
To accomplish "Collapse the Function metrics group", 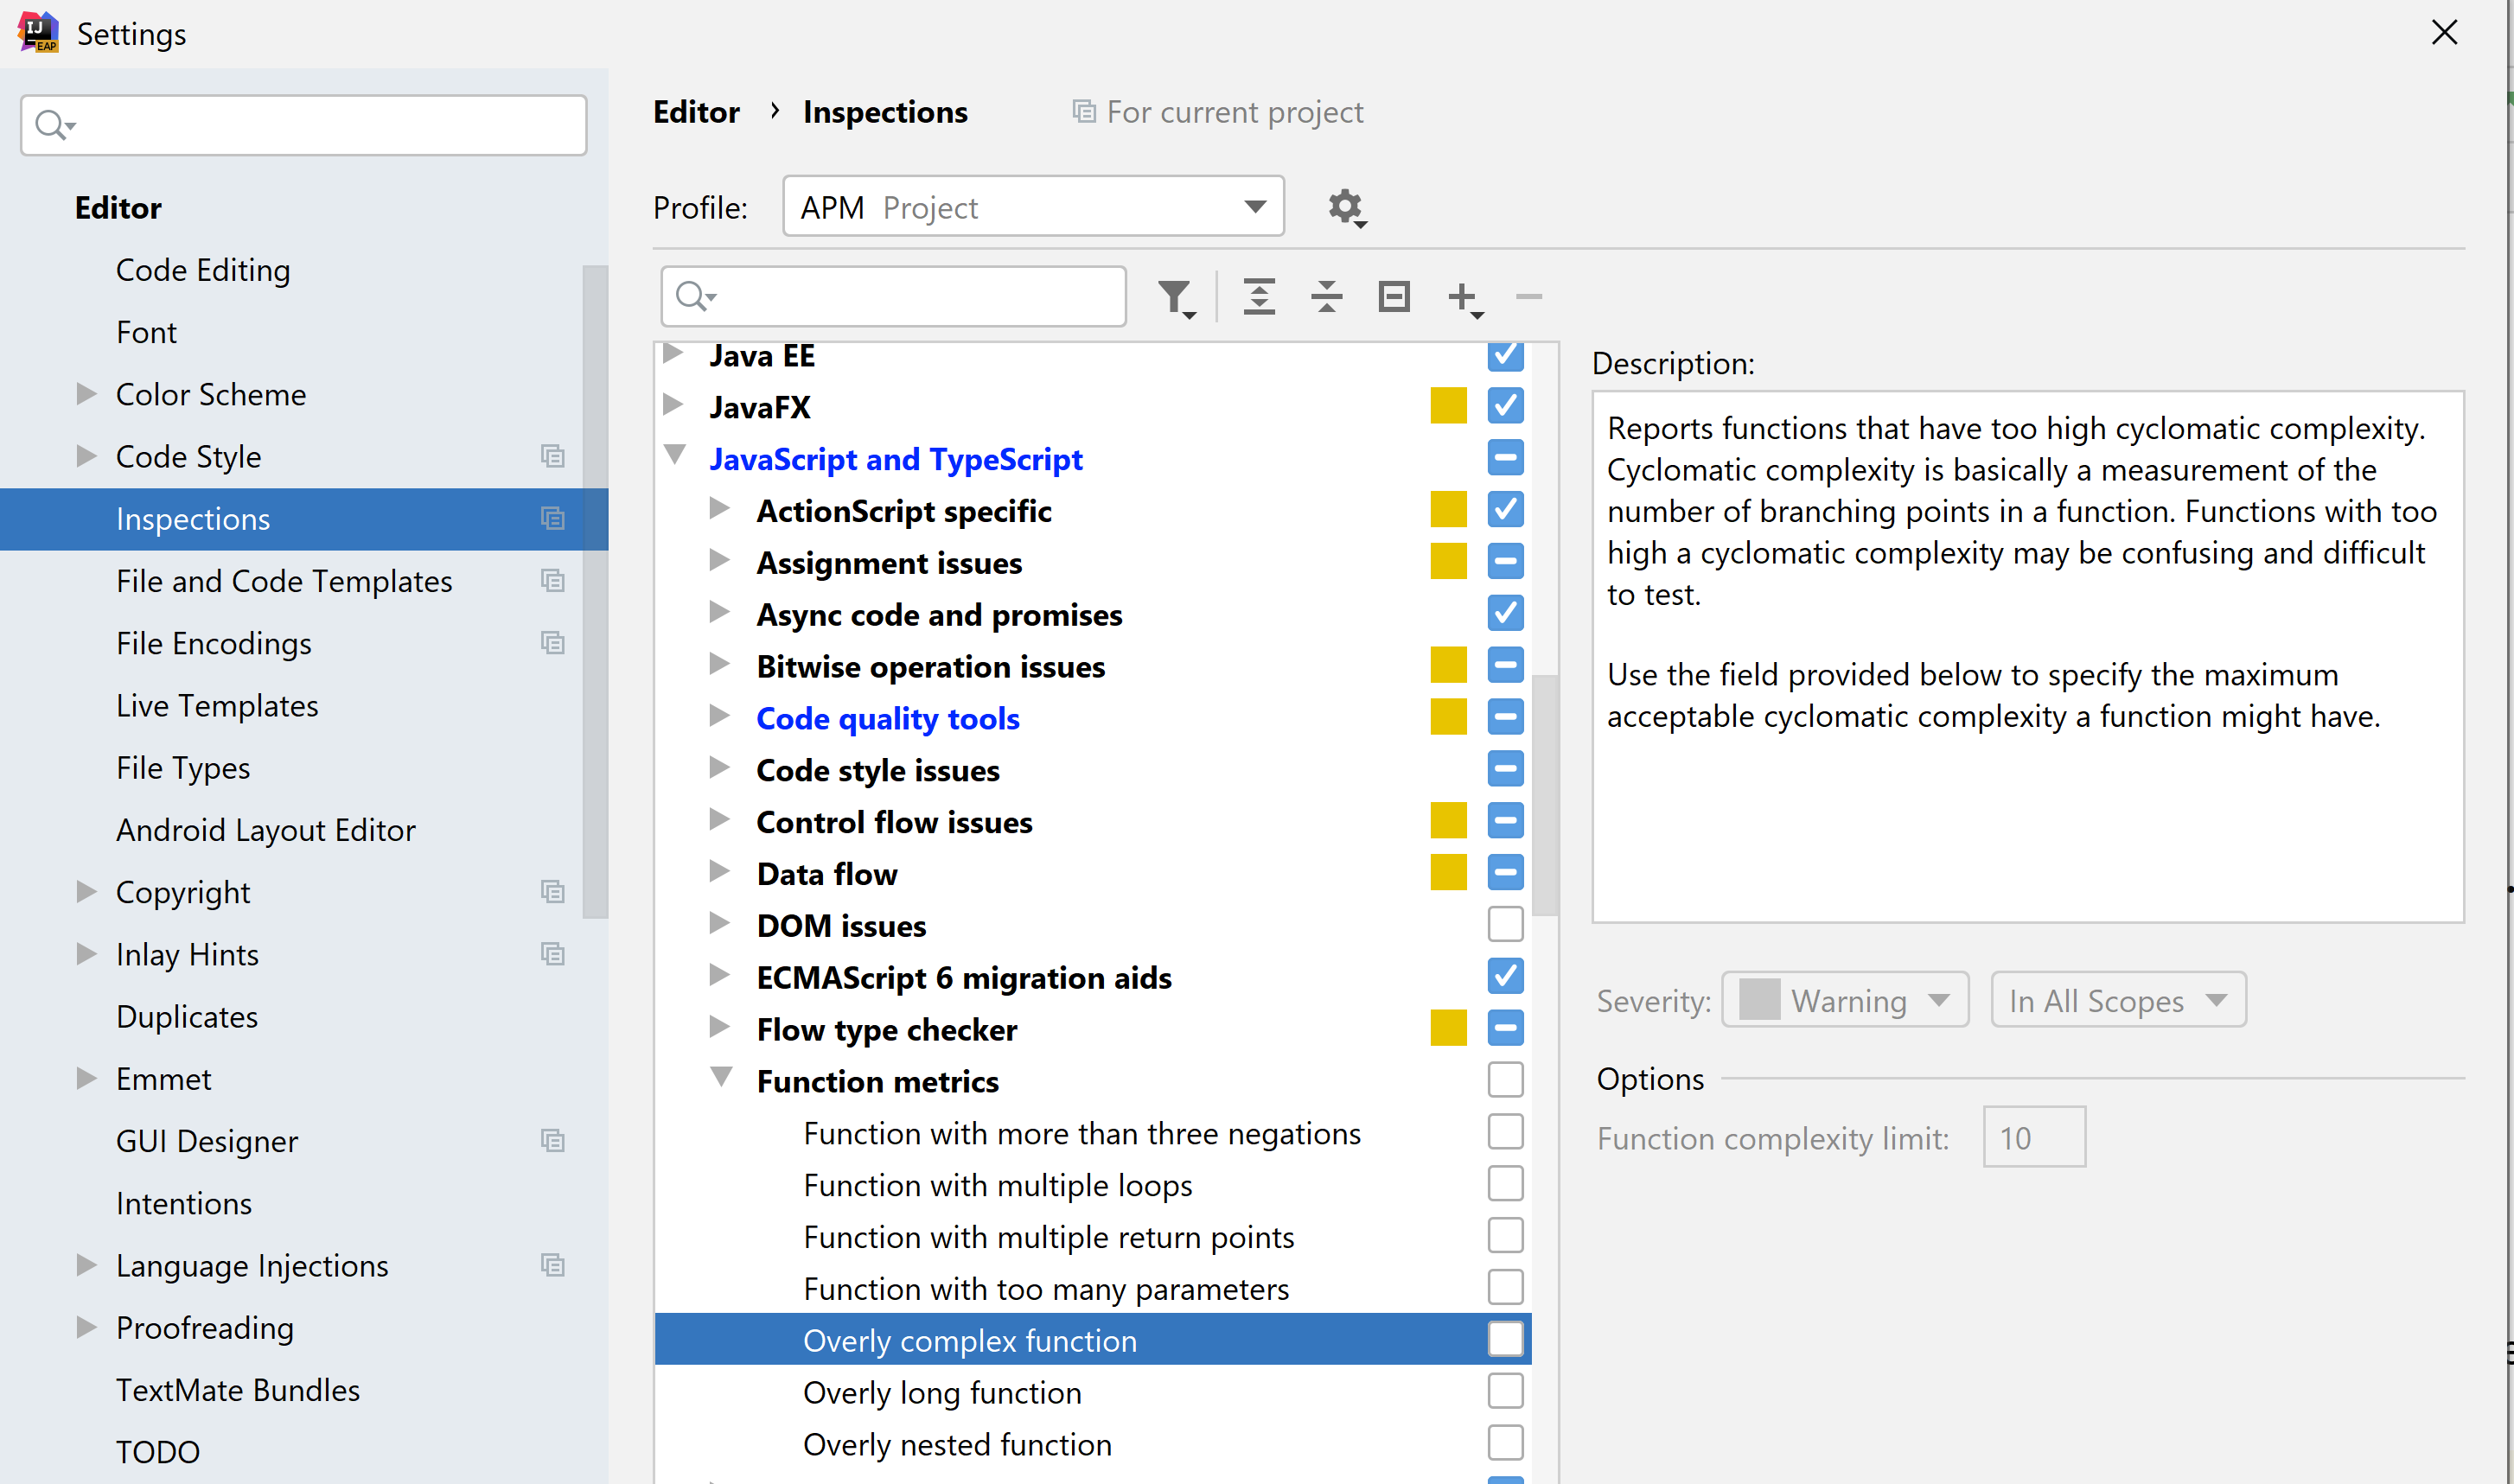I will (x=722, y=1078).
